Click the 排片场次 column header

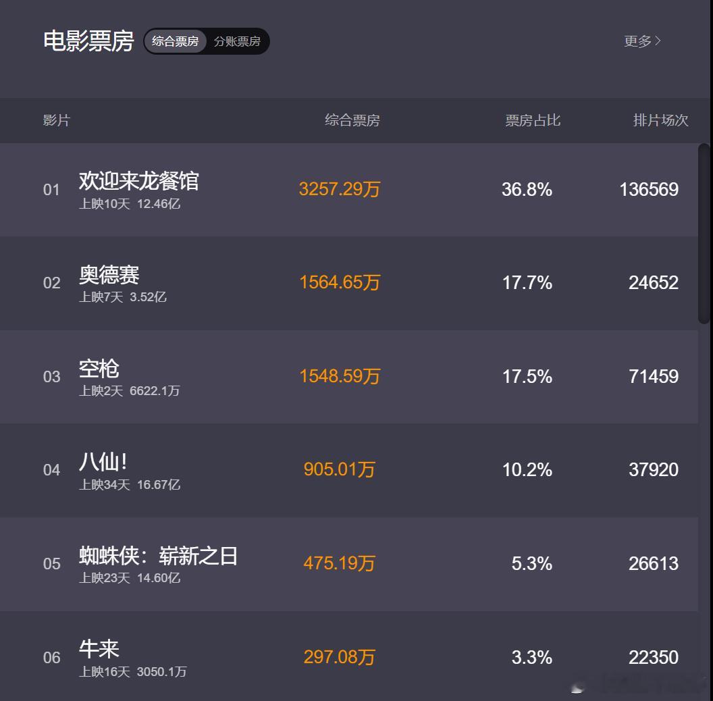[661, 121]
